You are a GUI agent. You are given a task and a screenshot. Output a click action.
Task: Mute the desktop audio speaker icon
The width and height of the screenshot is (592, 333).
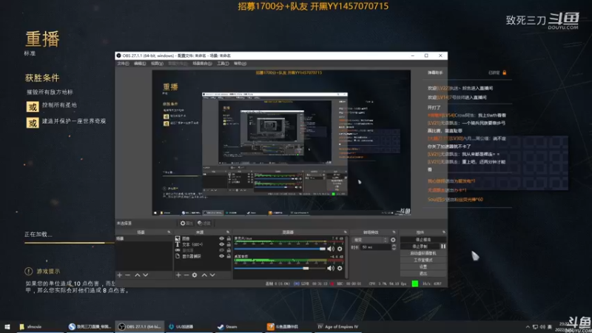tap(331, 268)
